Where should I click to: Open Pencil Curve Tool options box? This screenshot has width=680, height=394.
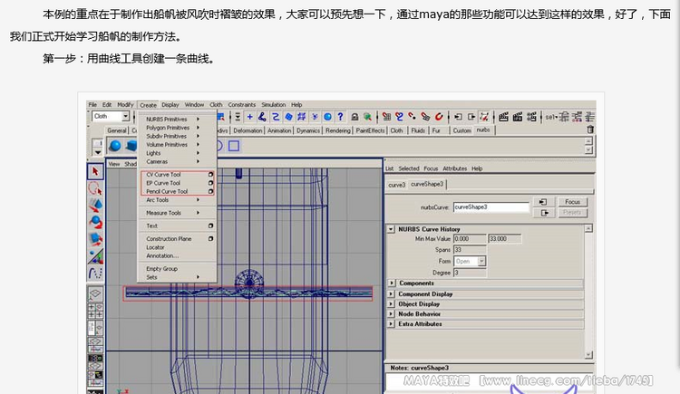(x=210, y=191)
